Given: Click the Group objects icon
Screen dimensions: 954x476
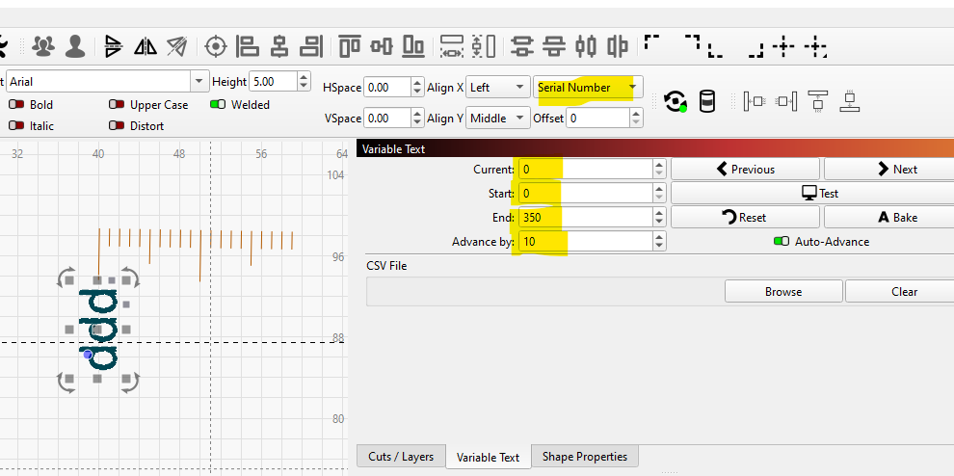Looking at the screenshot, I should tap(43, 45).
